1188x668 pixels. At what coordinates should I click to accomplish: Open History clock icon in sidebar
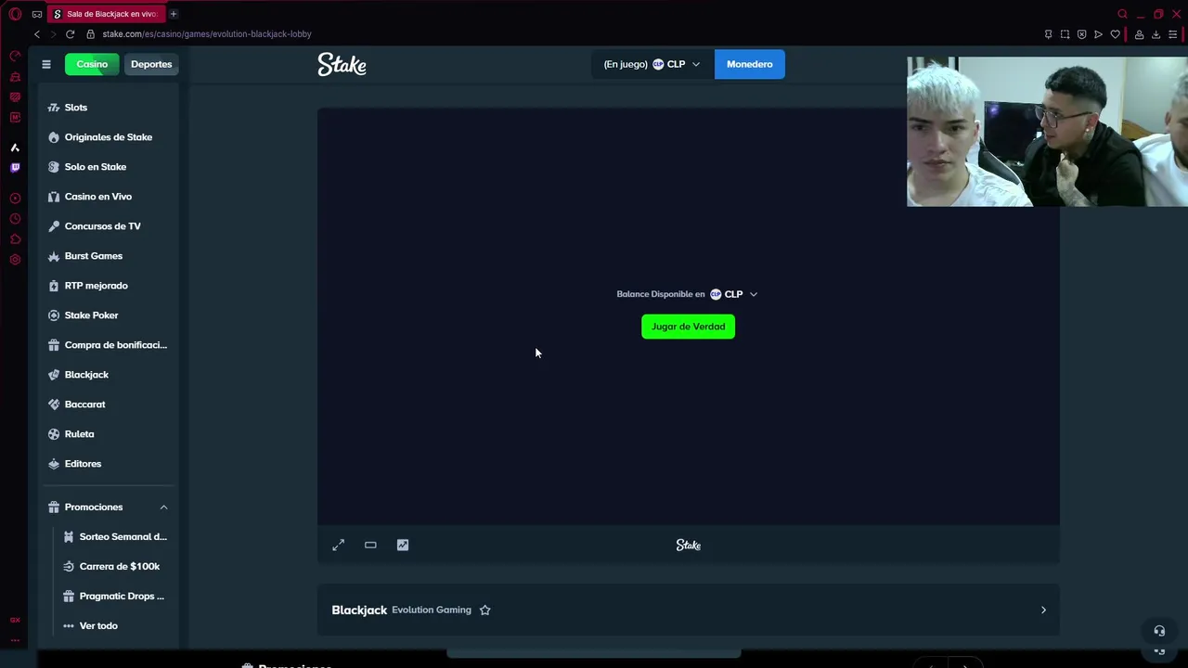15,219
